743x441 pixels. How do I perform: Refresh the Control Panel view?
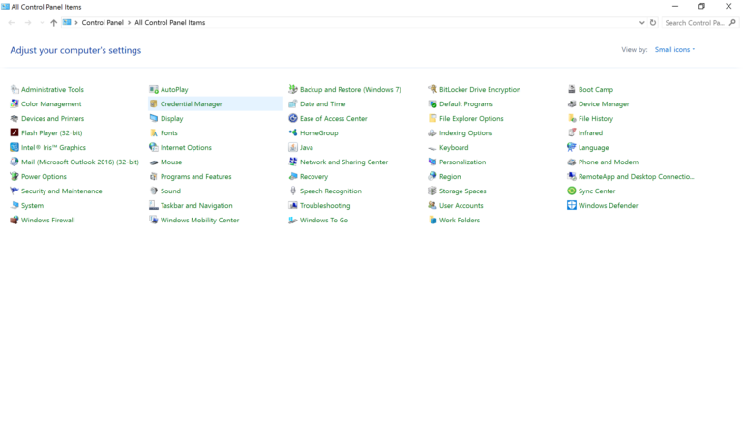pyautogui.click(x=653, y=23)
